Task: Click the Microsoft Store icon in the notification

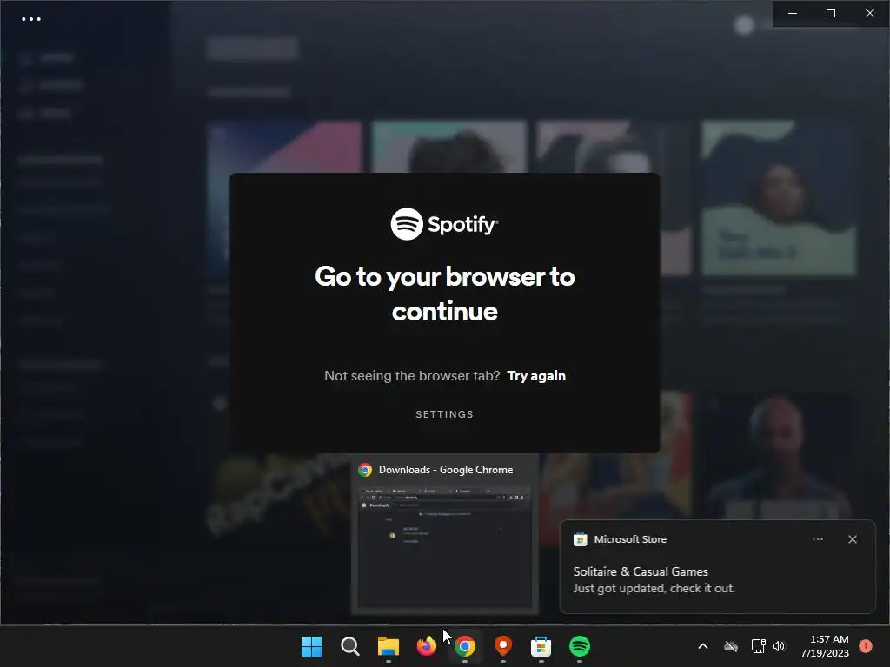Action: pyautogui.click(x=580, y=539)
